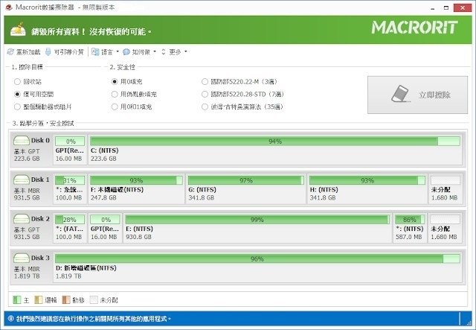Open the 語言 language menu
The height and width of the screenshot is (330, 476).
[x=106, y=52]
